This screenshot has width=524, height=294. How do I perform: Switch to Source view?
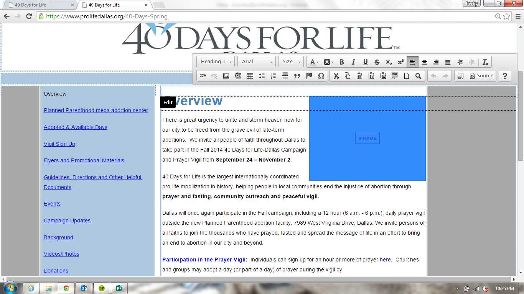point(481,76)
